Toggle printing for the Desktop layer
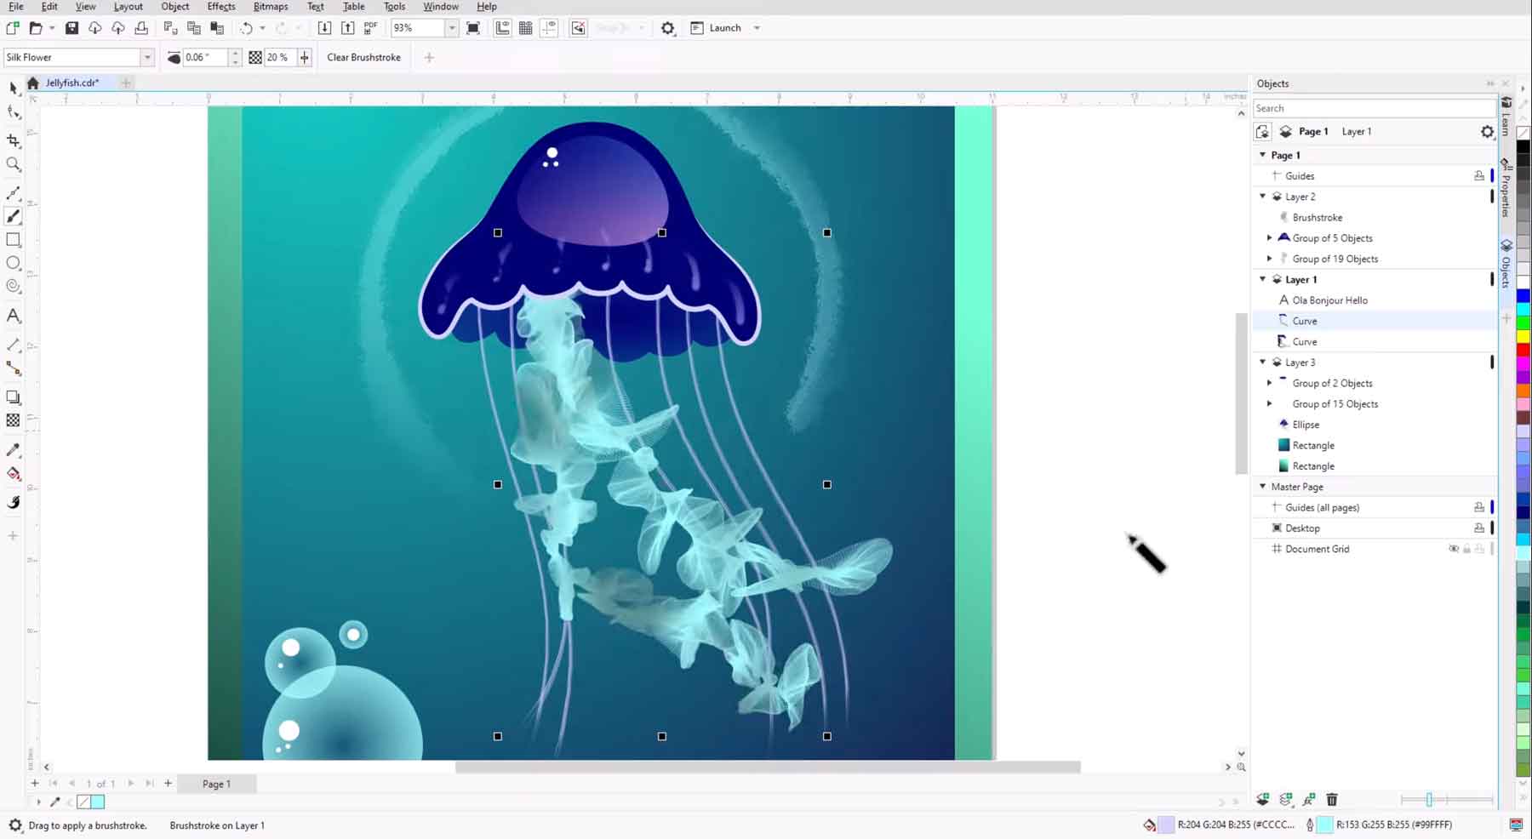 1479,528
